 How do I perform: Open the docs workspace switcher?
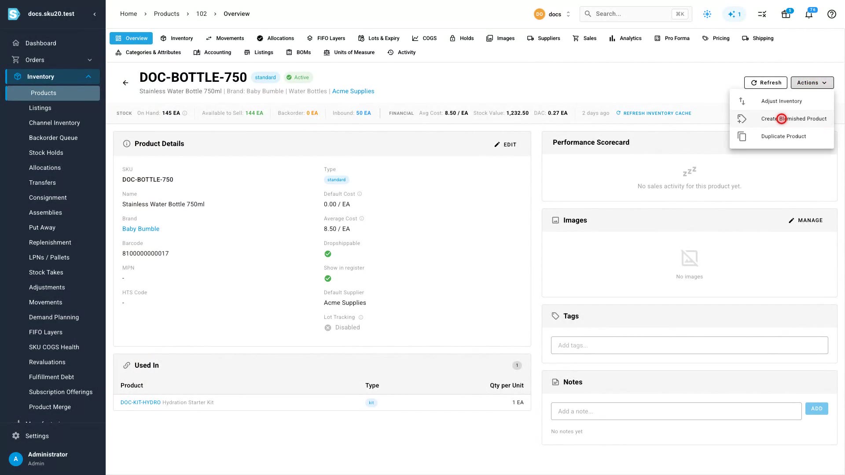pos(552,14)
